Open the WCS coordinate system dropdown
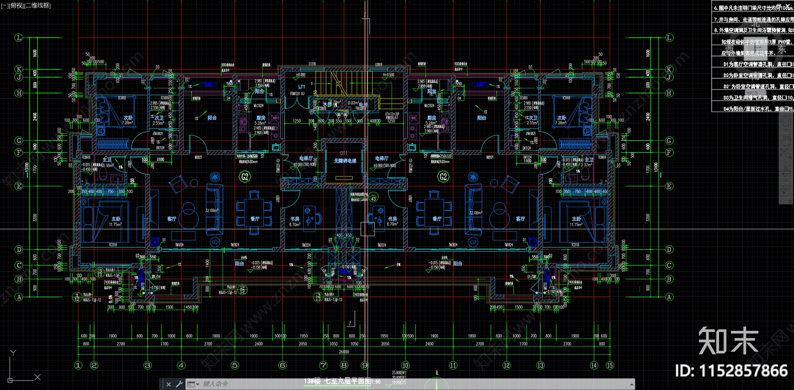This screenshot has height=390, width=794. click(x=755, y=93)
